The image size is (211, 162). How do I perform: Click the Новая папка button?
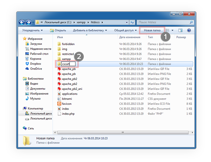tap(152, 30)
